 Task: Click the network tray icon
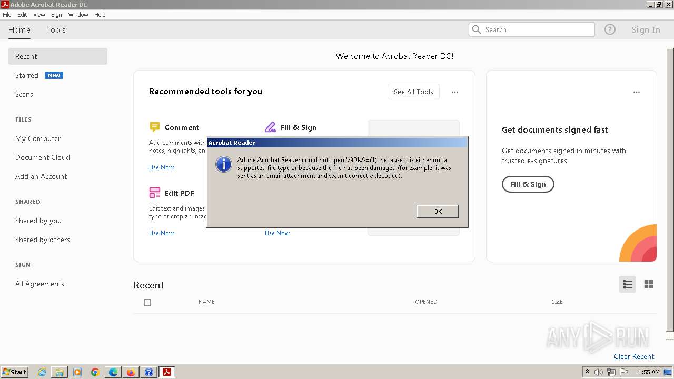tap(611, 372)
